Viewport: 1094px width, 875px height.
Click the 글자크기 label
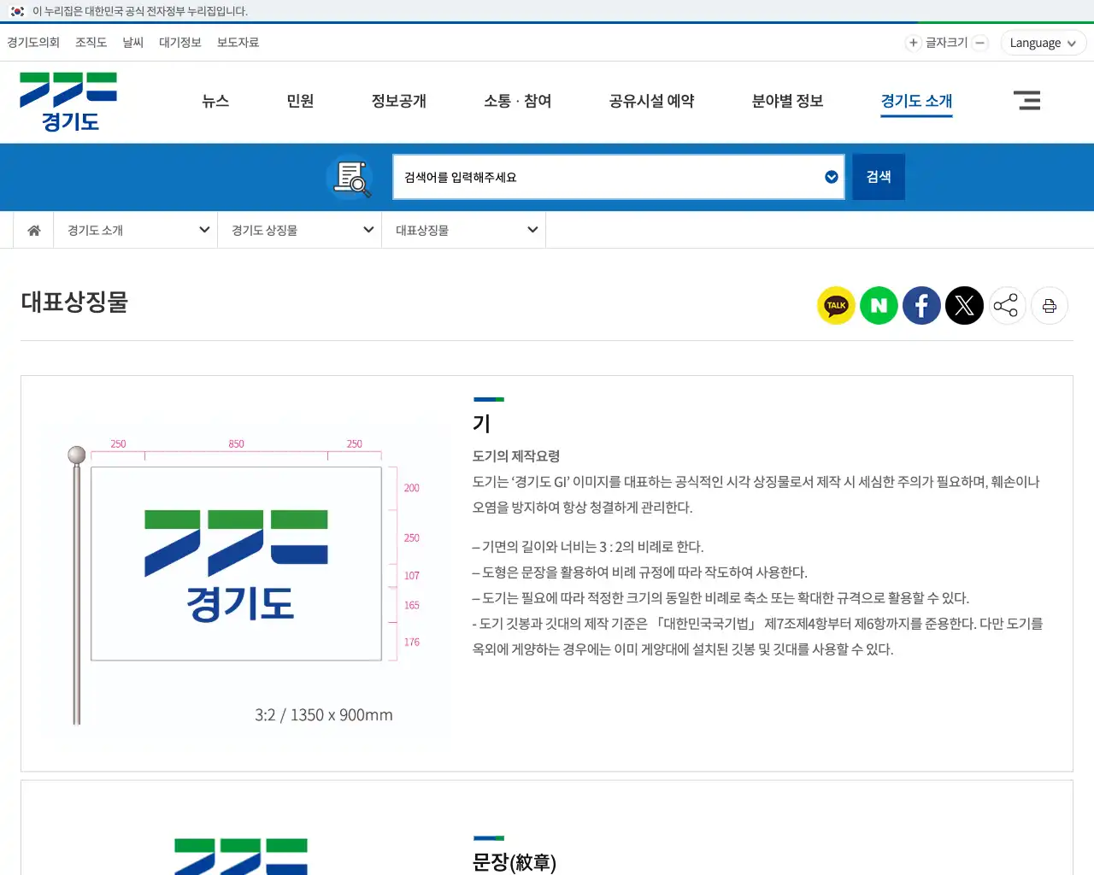pos(947,43)
